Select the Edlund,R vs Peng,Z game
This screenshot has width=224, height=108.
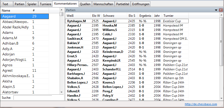[x=127, y=91]
